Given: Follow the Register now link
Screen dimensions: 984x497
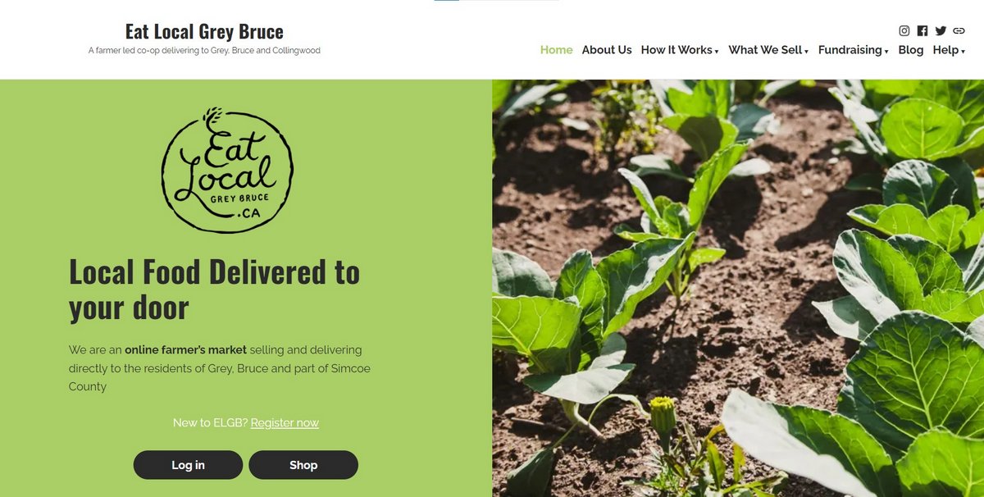Looking at the screenshot, I should tap(285, 423).
